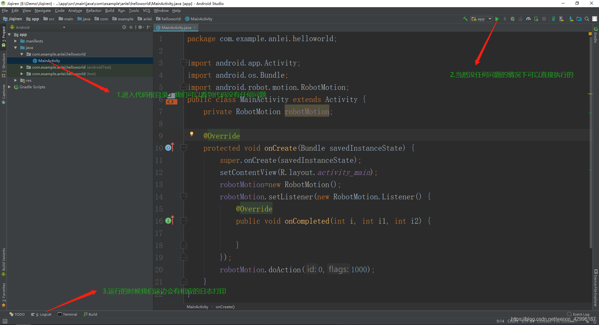
Task: Collapse the app module tree node
Action: pos(9,35)
